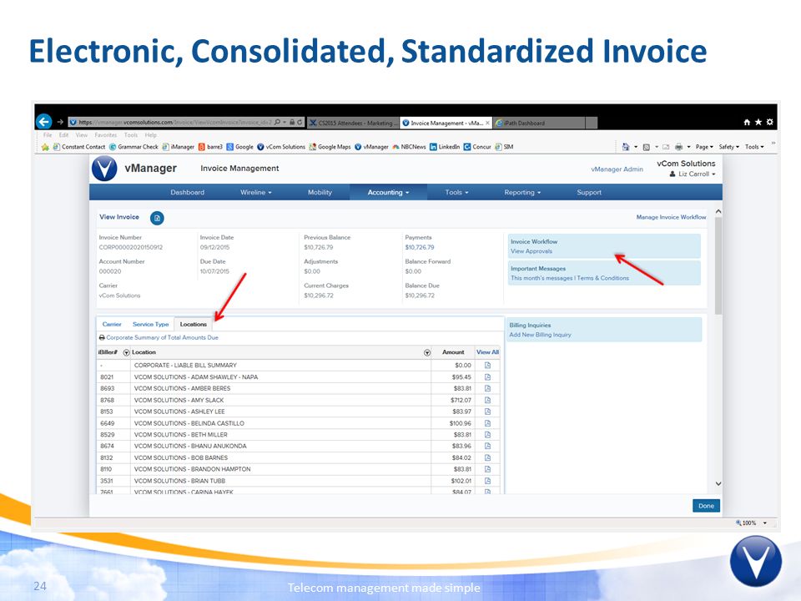Image resolution: width=801 pixels, height=601 pixels.
Task: Open the browser Safety dropdown
Action: [x=729, y=147]
